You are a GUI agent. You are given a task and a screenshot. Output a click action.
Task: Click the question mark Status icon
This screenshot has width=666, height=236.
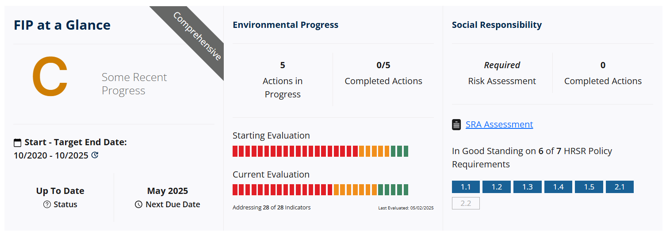47,205
